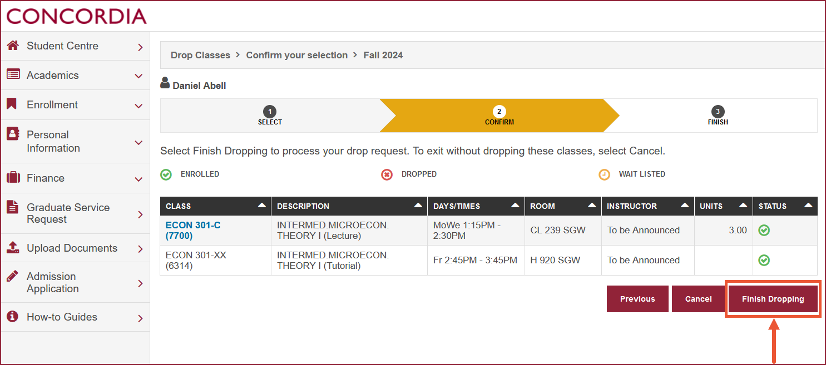
Task: Click the green Enrolled legend icon
Action: click(x=166, y=175)
